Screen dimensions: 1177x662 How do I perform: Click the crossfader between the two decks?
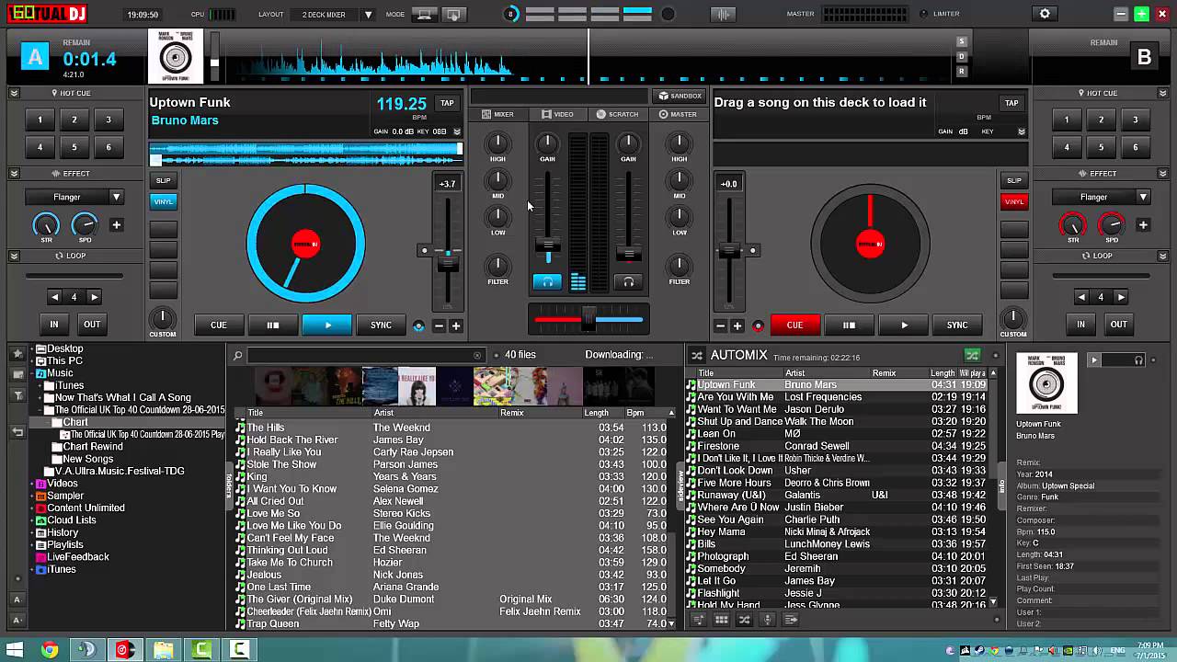point(588,319)
